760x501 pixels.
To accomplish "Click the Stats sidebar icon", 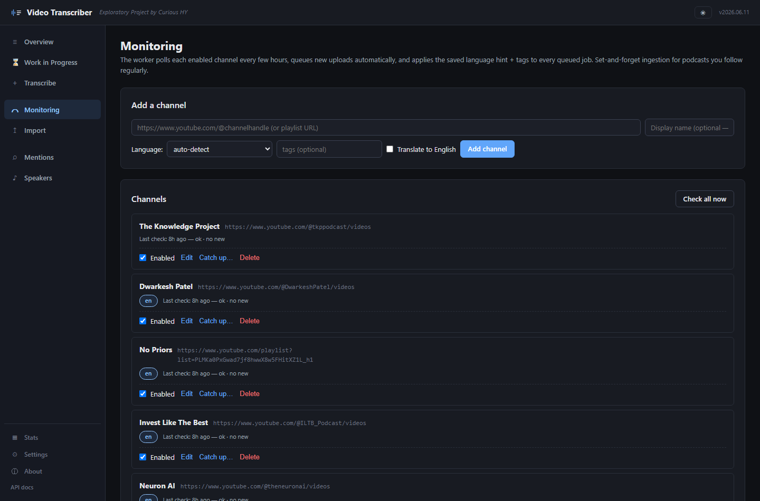I will 15,438.
